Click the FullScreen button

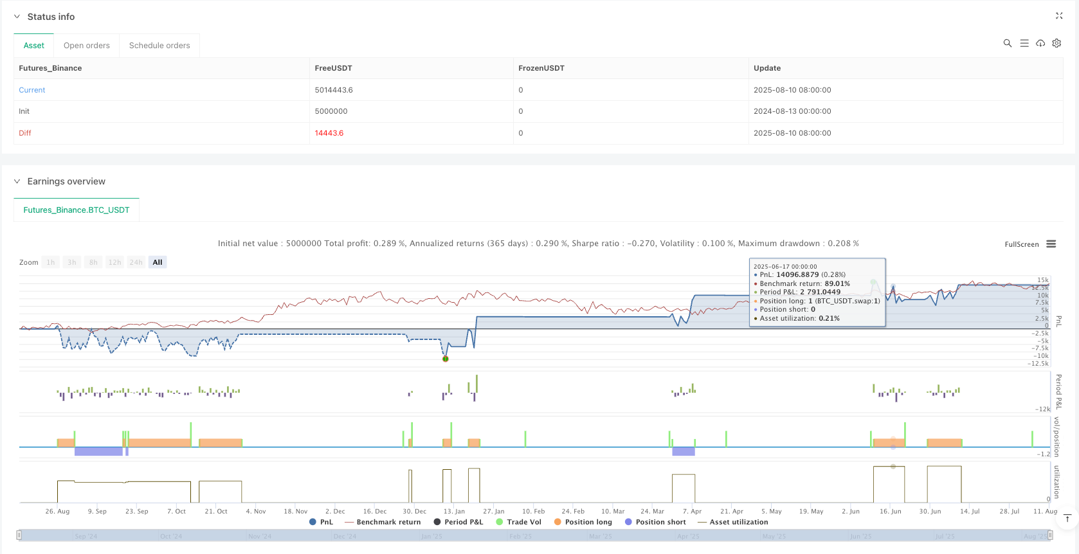point(1021,244)
